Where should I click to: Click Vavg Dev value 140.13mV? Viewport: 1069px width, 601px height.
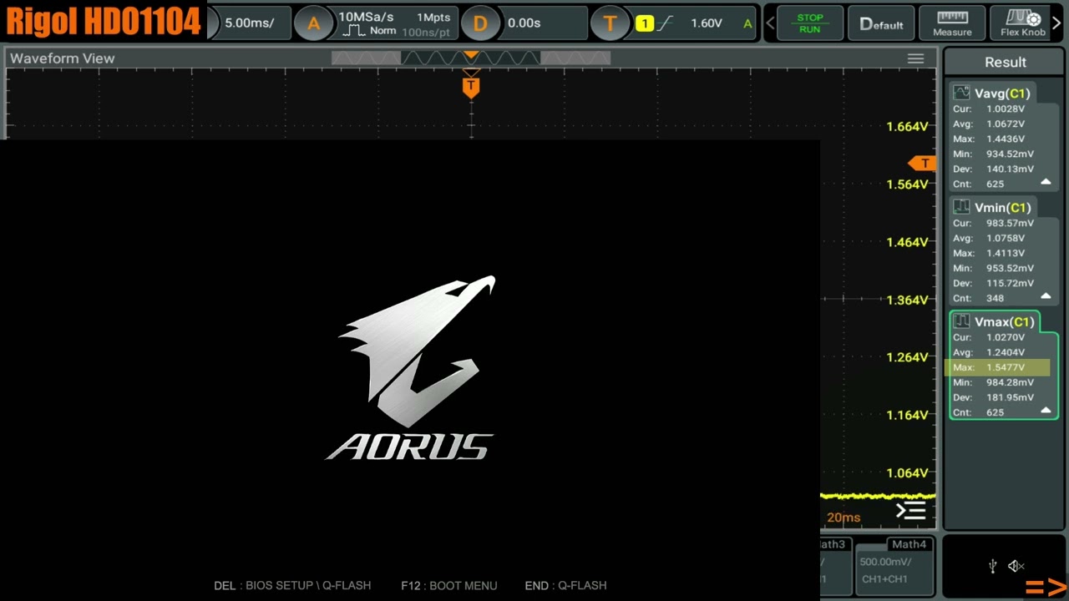click(1010, 169)
